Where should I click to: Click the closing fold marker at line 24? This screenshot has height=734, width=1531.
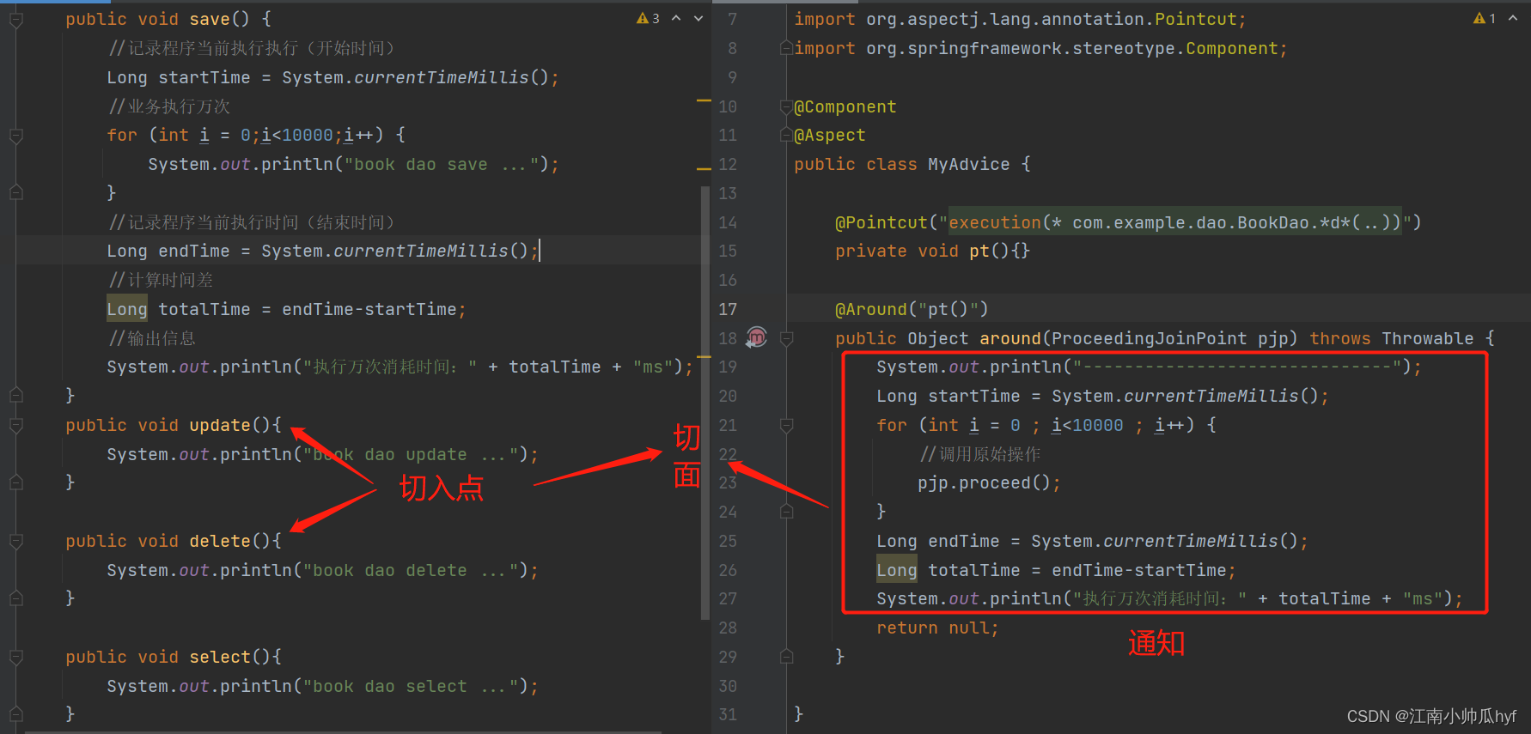[785, 512]
